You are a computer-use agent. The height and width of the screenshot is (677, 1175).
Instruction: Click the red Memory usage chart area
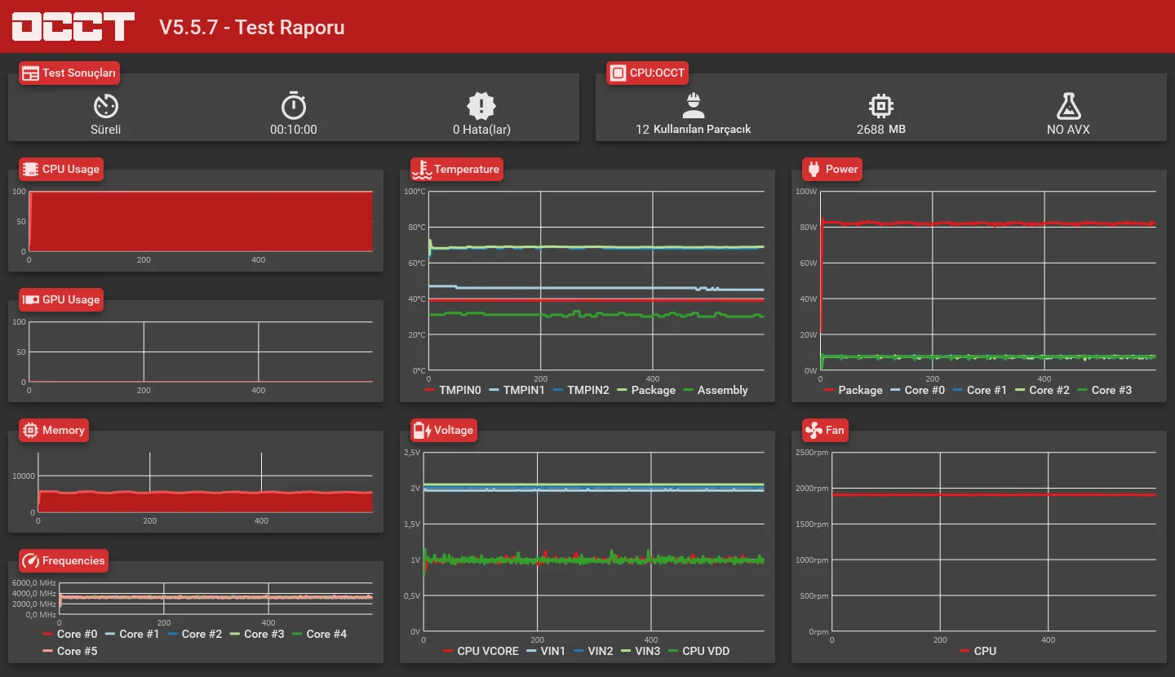(x=205, y=502)
